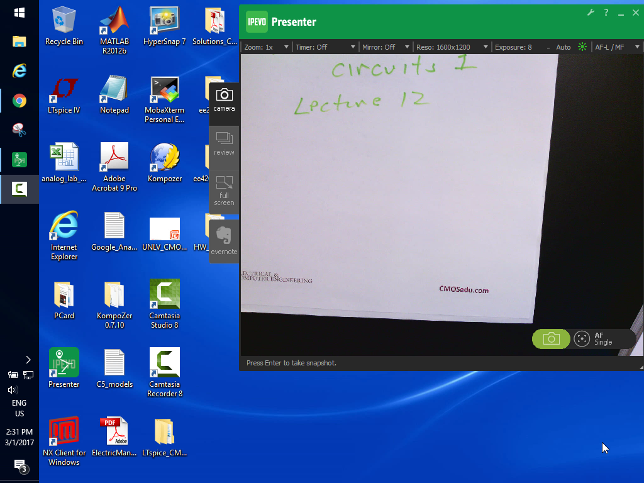Viewport: 644px width, 483px height.
Task: Open Camtasia Recorder 8 desktop icon
Action: click(x=165, y=372)
